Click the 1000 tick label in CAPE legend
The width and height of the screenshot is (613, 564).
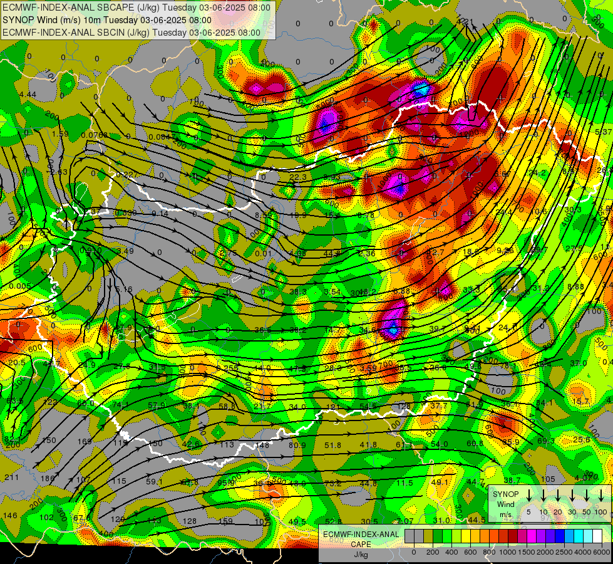(508, 553)
